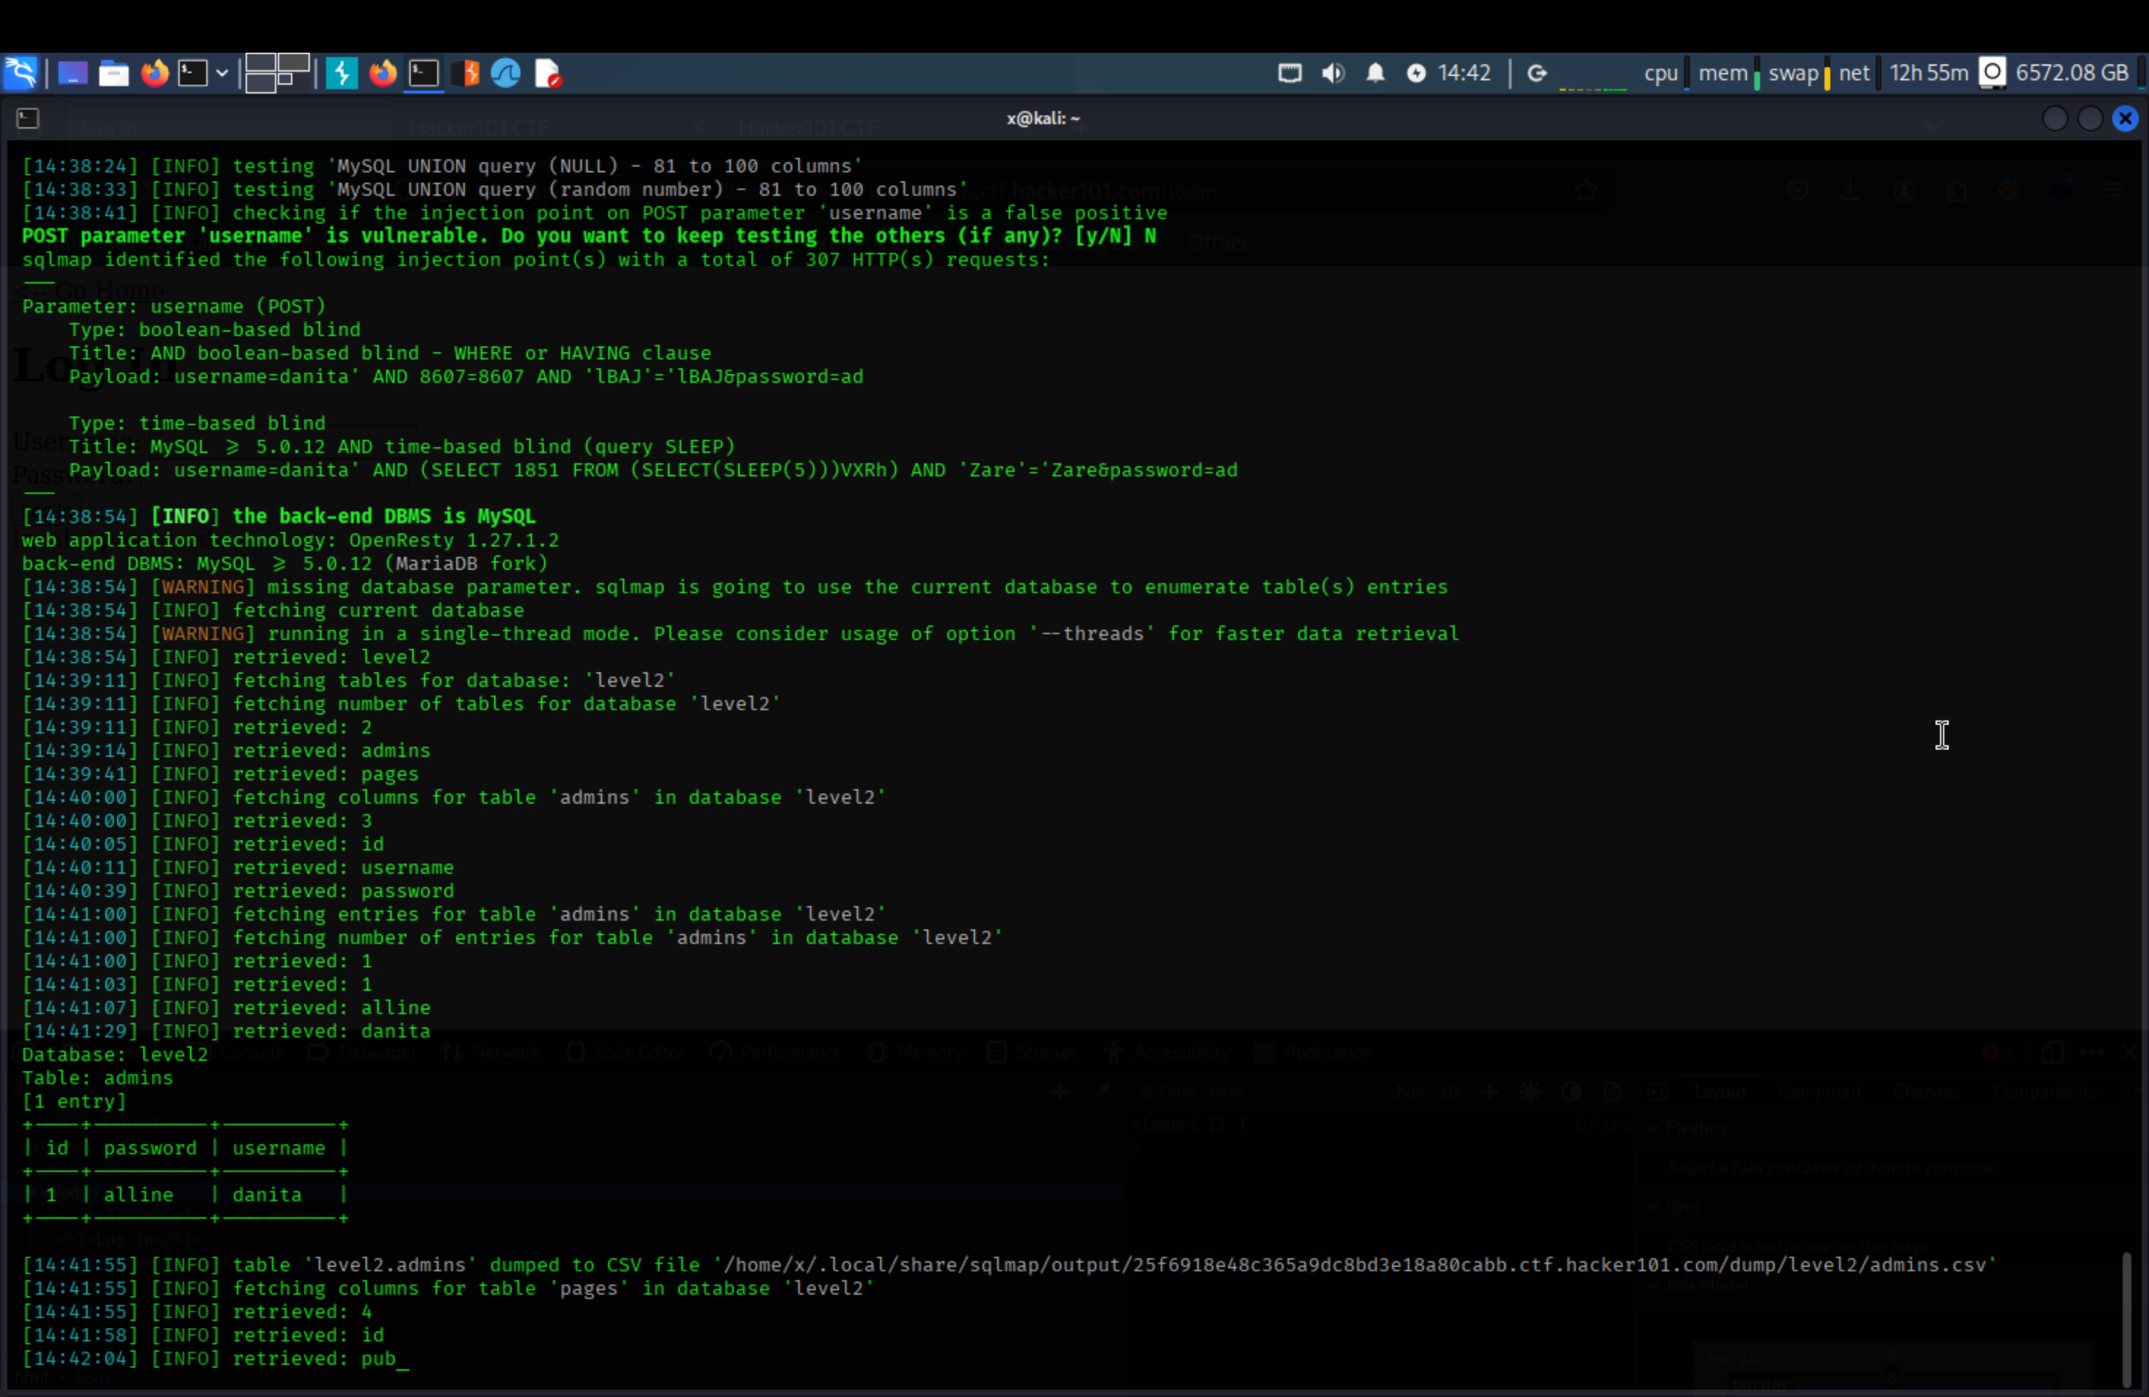Launch Firefox from the panel launcher
2149x1397 pixels.
click(154, 73)
